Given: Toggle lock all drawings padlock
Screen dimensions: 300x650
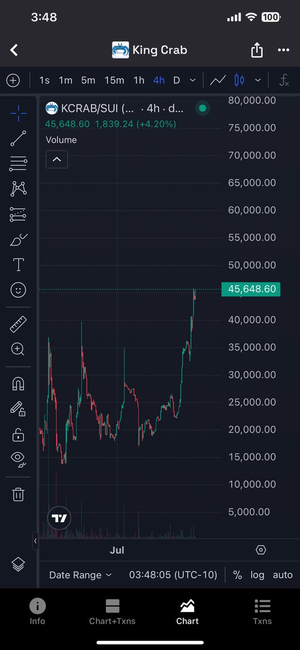Looking at the screenshot, I should pos(18,434).
